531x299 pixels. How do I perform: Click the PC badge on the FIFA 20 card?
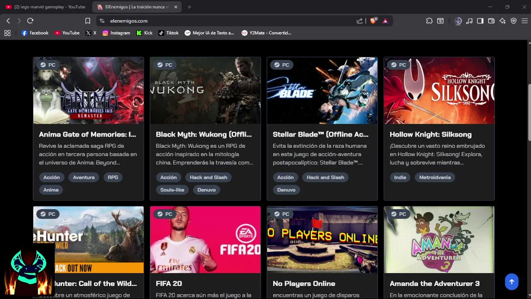point(165,214)
